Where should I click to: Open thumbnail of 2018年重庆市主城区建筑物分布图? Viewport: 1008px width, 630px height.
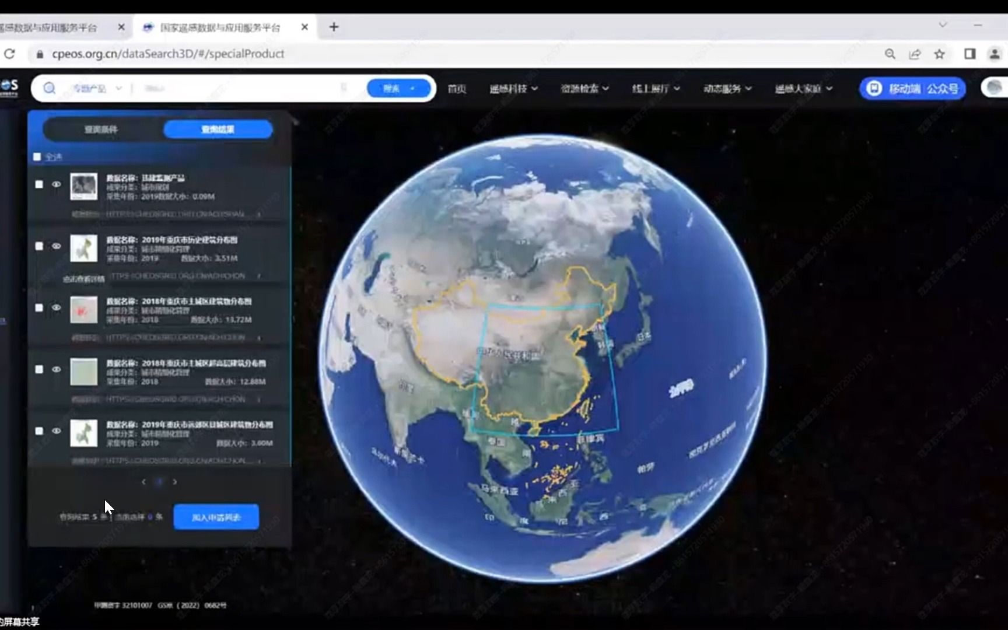(84, 310)
